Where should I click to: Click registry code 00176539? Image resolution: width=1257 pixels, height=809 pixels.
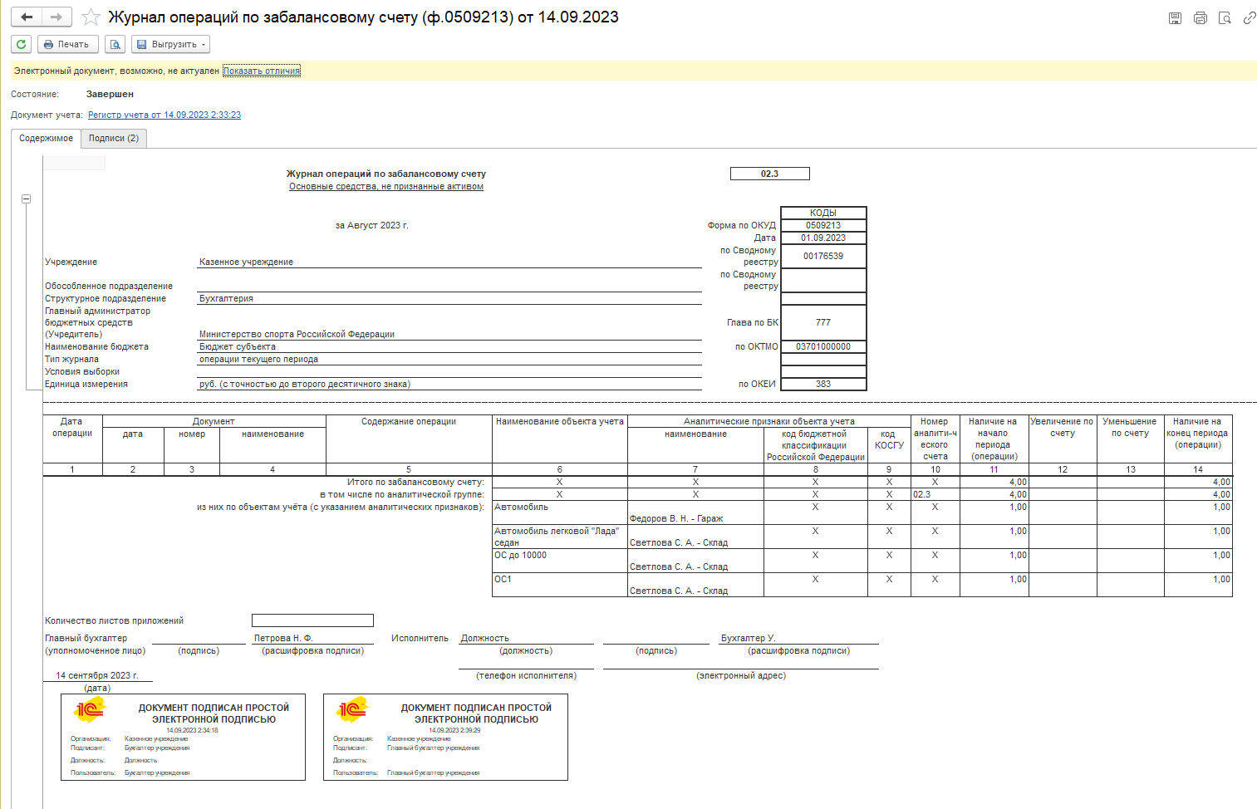[823, 256]
